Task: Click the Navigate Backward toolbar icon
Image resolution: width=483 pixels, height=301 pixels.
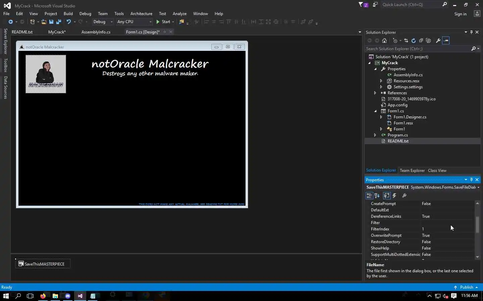Action: [11, 22]
